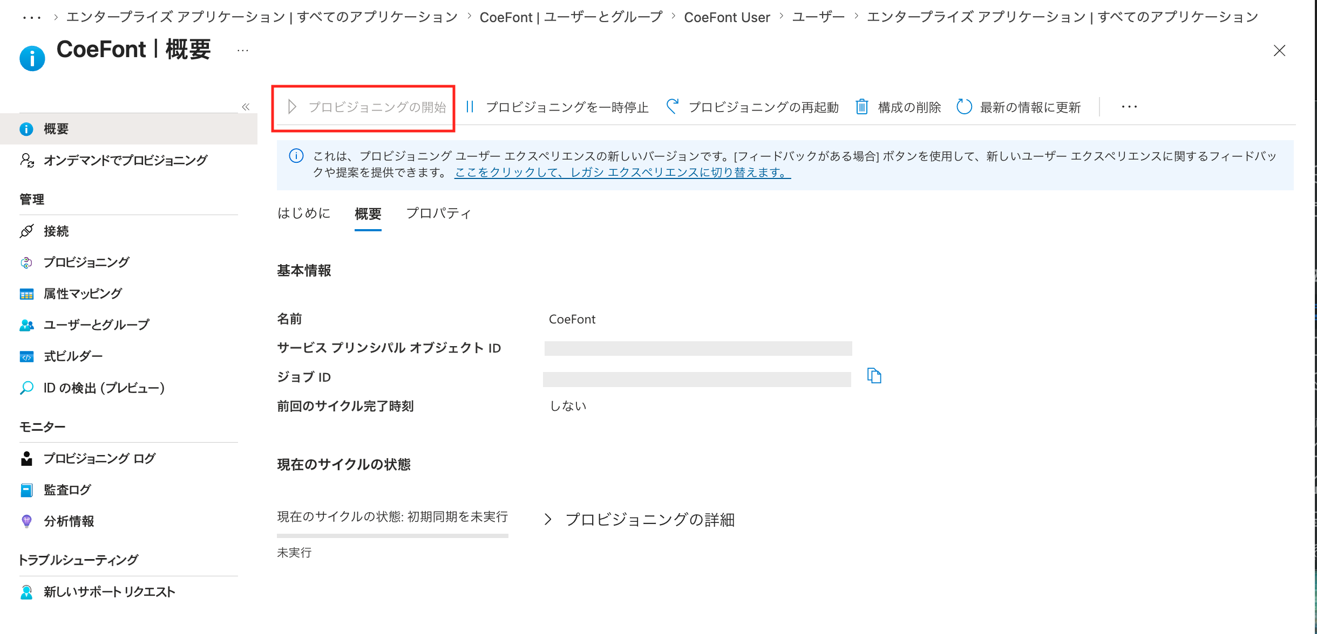Click the 分析情報 lightbulb icon
This screenshot has height=634, width=1317.
[26, 521]
